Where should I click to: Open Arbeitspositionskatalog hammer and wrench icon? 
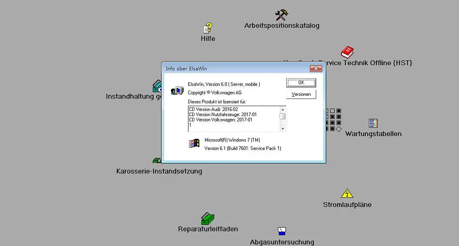pos(281,16)
